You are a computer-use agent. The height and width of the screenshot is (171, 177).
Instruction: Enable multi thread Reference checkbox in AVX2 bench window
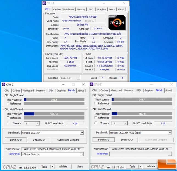[96, 118]
